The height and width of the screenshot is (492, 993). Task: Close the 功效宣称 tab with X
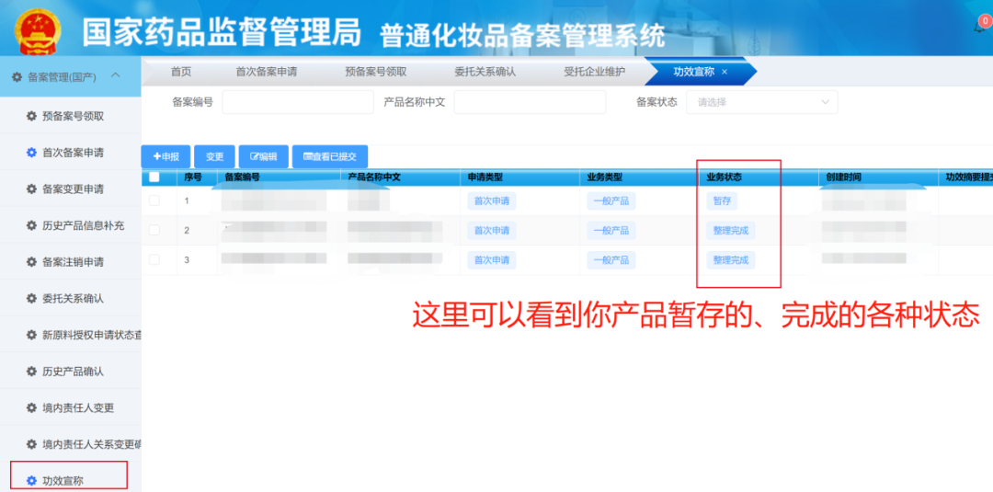[725, 72]
